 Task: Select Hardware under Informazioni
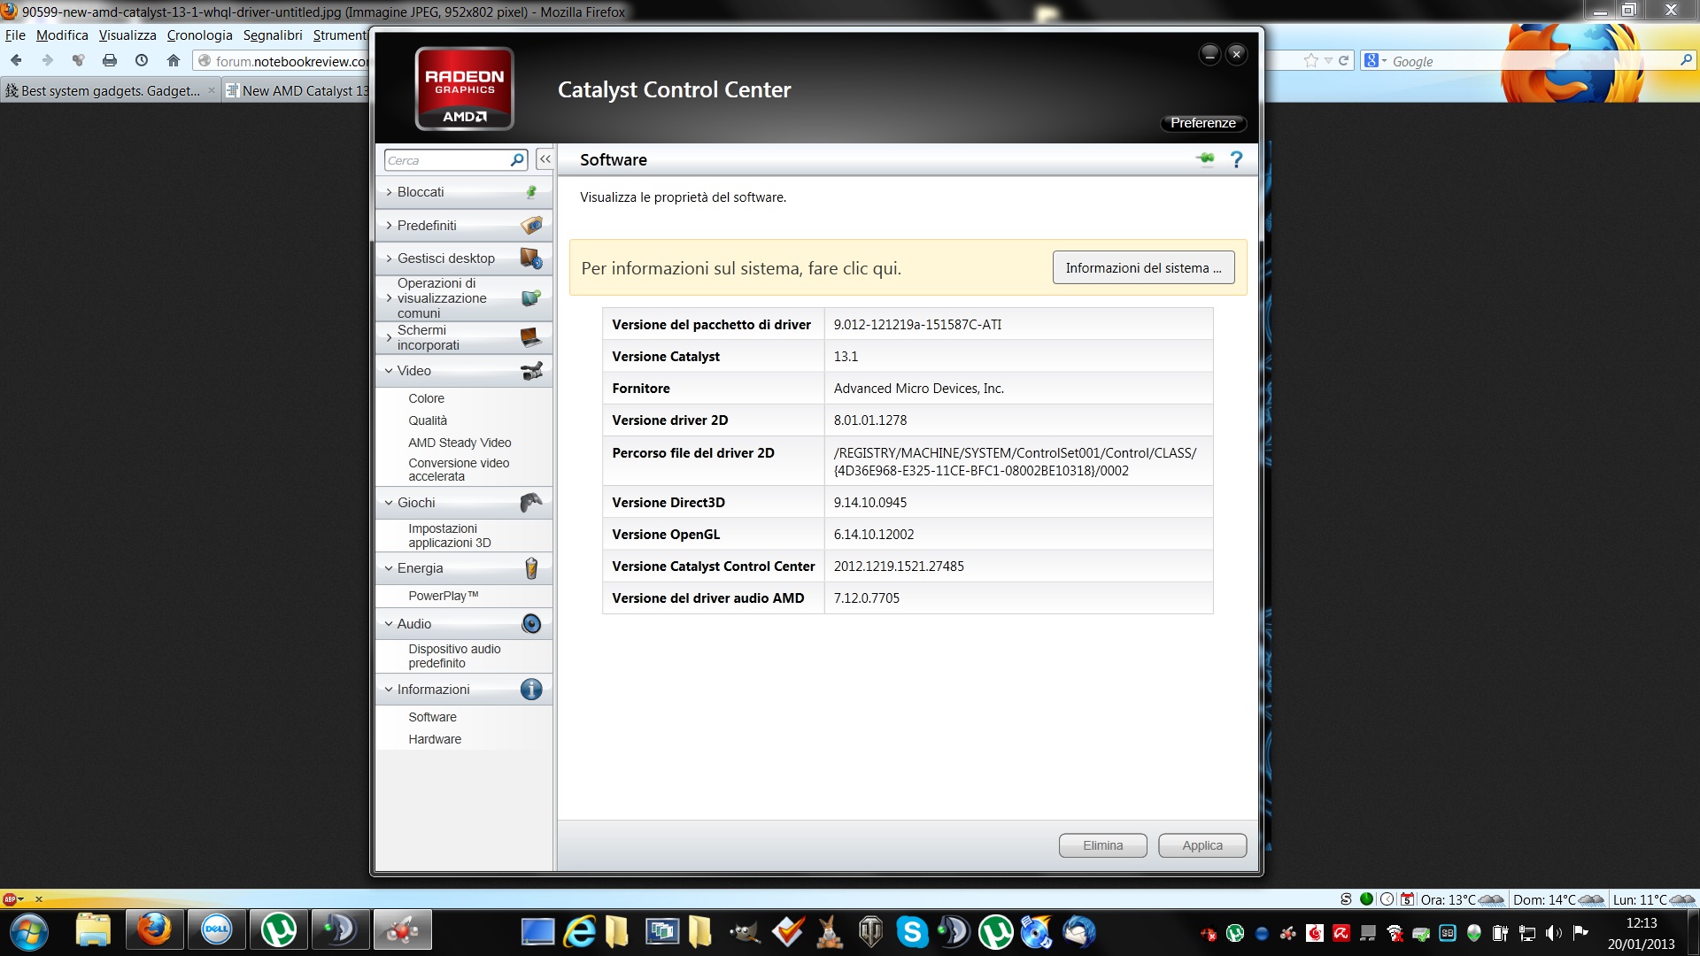click(x=434, y=739)
